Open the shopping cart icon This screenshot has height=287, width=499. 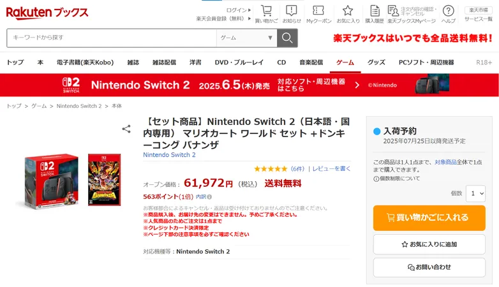[x=266, y=11]
